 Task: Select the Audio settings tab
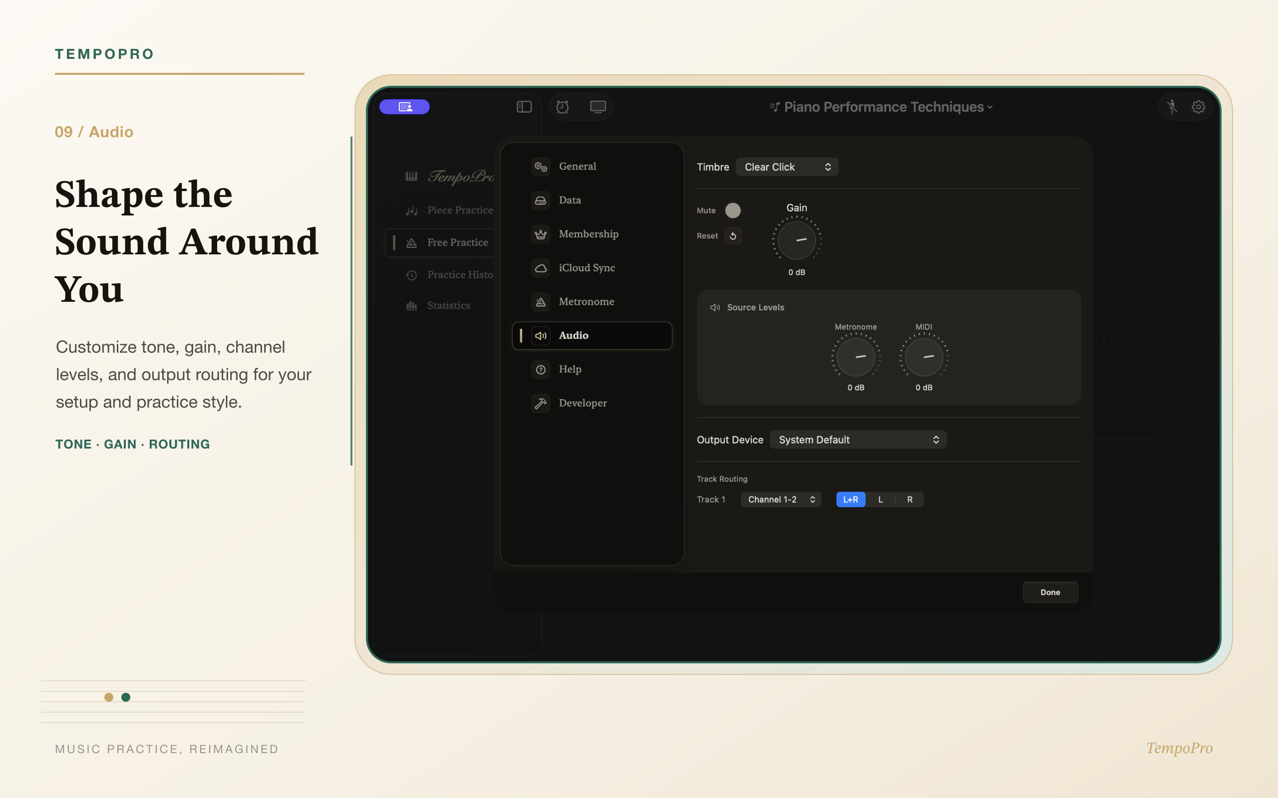coord(592,336)
